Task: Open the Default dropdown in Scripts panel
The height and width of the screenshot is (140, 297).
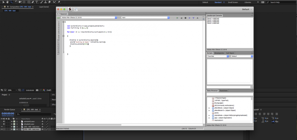Action: [x=242, y=56]
